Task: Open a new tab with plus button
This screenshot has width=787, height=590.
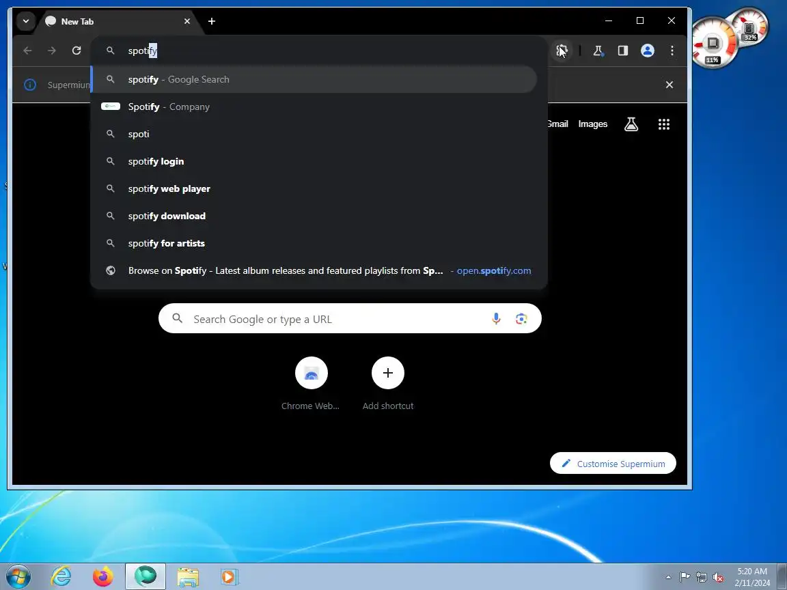Action: click(212, 21)
